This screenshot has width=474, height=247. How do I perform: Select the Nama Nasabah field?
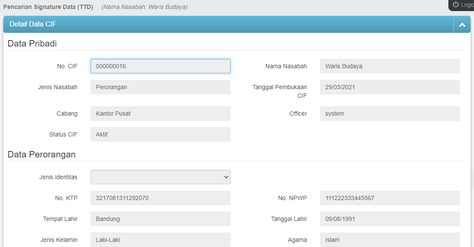(x=389, y=66)
